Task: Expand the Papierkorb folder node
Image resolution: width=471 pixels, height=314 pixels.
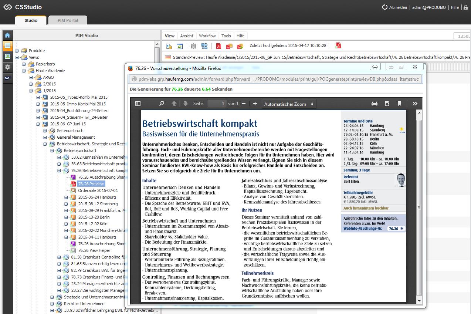Action: (24, 64)
